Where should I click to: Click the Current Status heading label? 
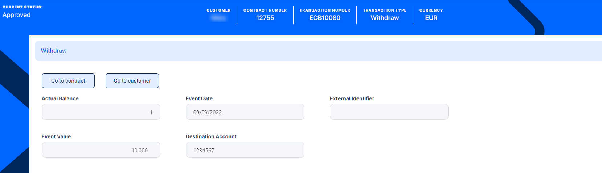[22, 7]
